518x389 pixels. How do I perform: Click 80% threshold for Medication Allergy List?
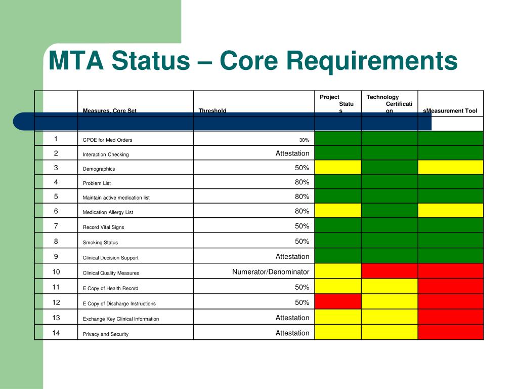(x=303, y=211)
